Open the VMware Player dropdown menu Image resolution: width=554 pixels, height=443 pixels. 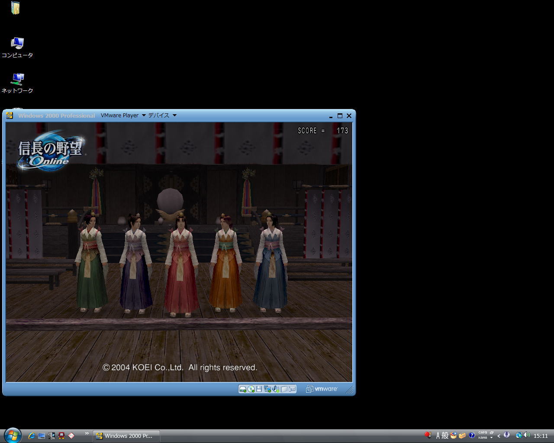[123, 116]
